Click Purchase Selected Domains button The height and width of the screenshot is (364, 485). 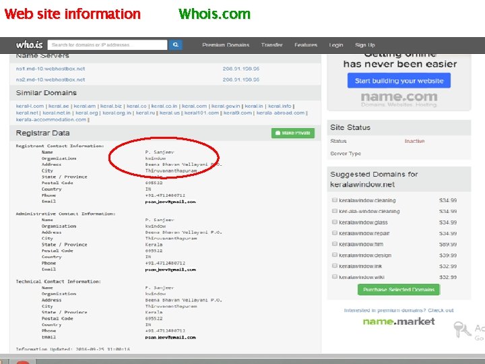[399, 290]
